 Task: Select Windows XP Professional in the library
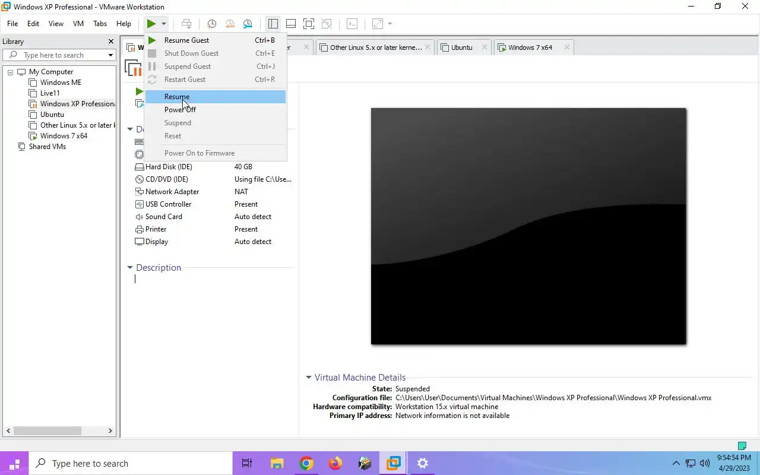point(77,104)
